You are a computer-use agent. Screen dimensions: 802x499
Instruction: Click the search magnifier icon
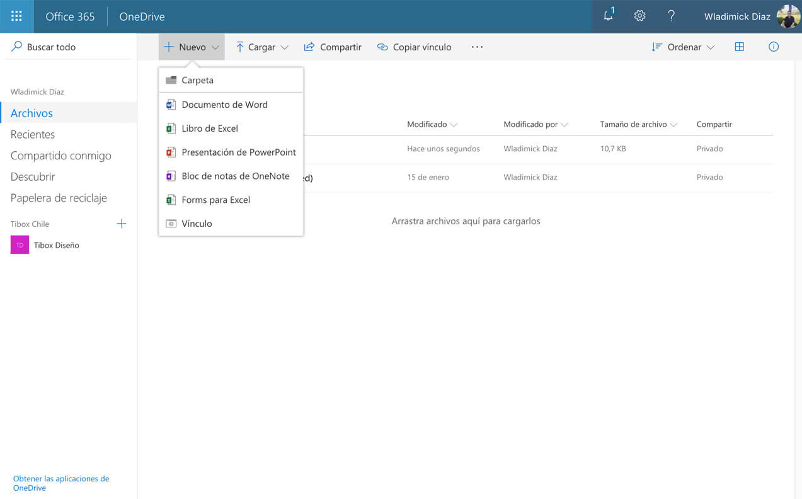(16, 47)
